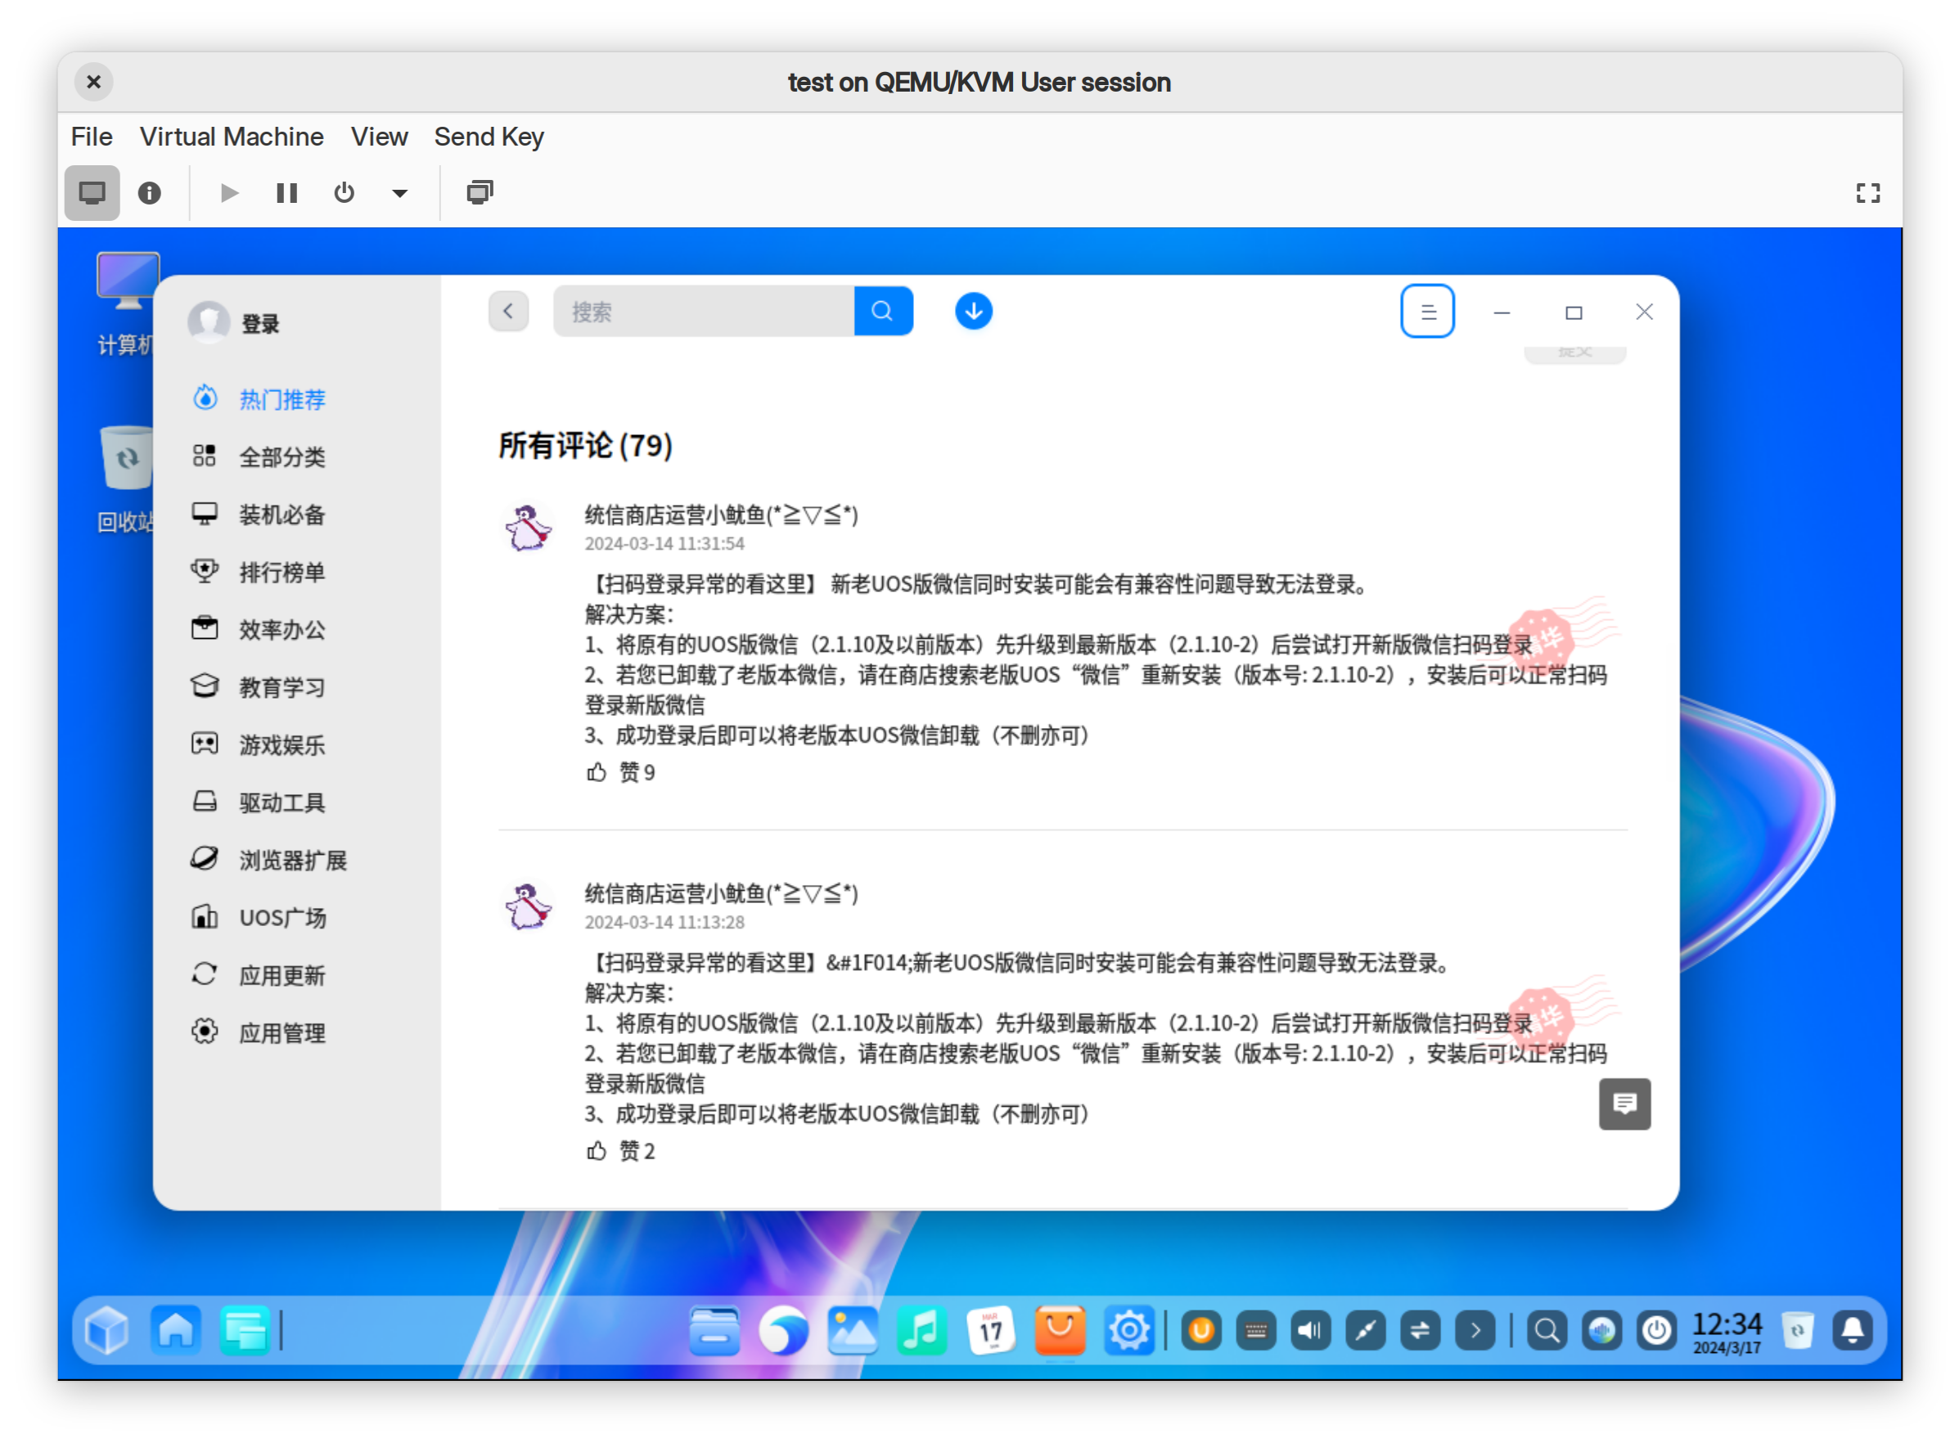
Task: Open the onscreen keyboard tray icon
Action: [1255, 1330]
